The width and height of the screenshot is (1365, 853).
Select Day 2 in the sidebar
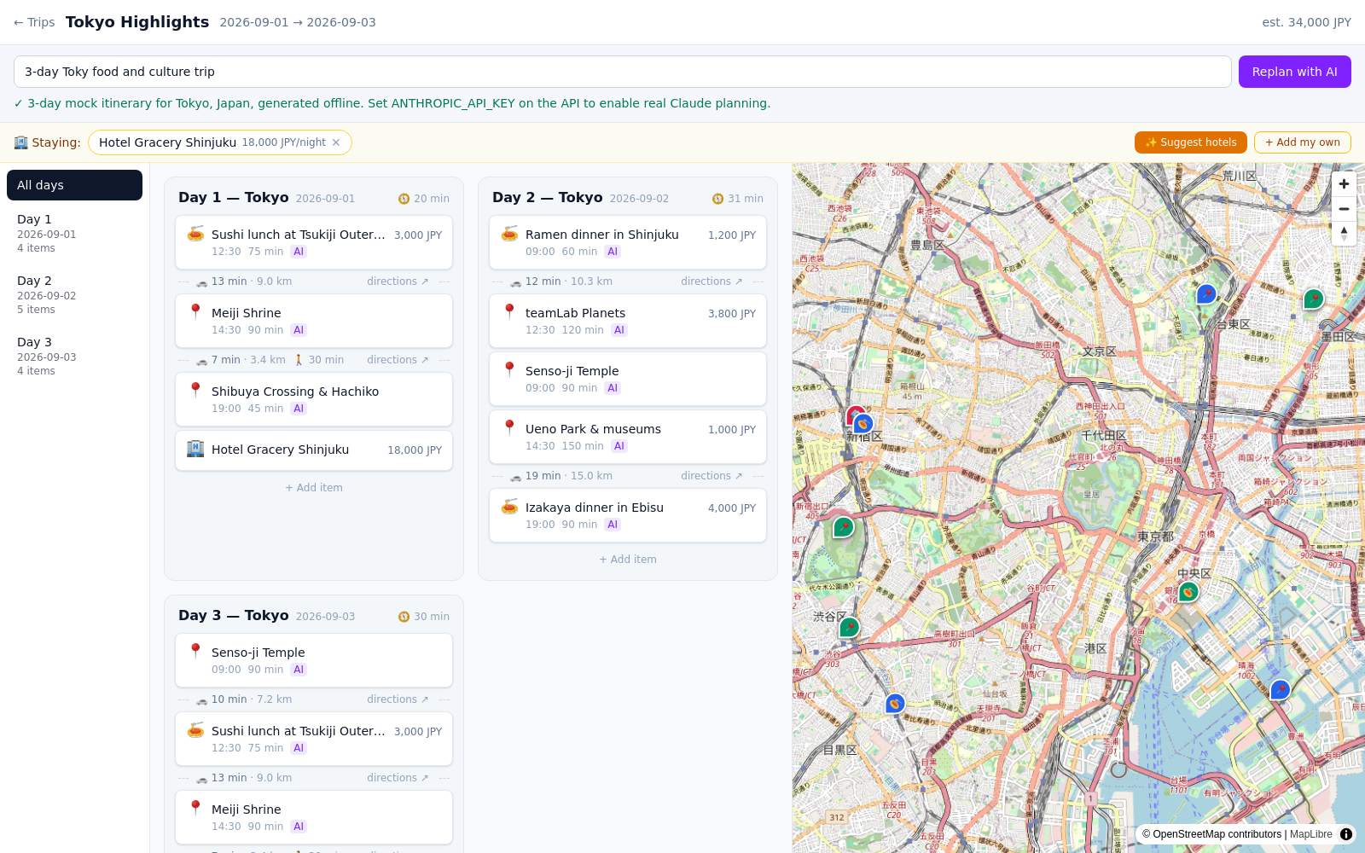coord(74,294)
